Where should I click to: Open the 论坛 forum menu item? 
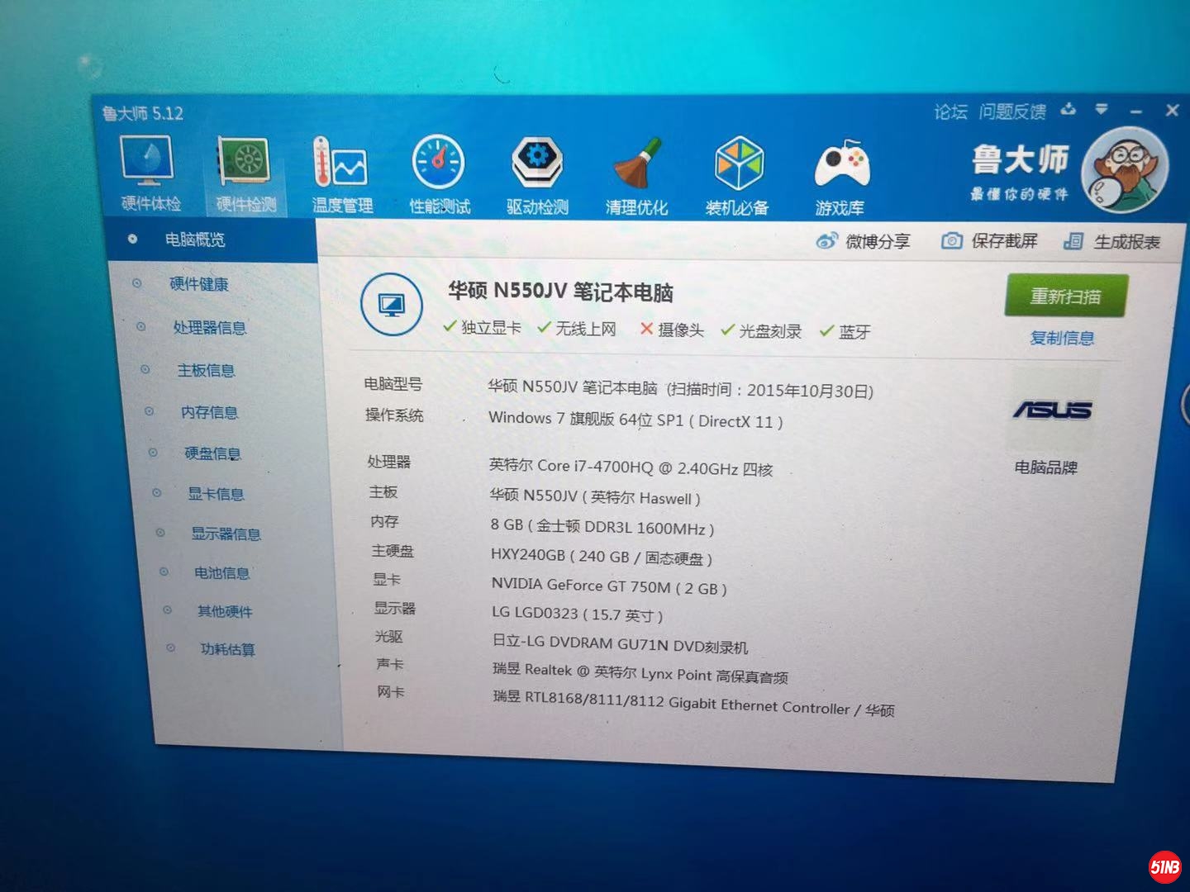click(x=949, y=111)
